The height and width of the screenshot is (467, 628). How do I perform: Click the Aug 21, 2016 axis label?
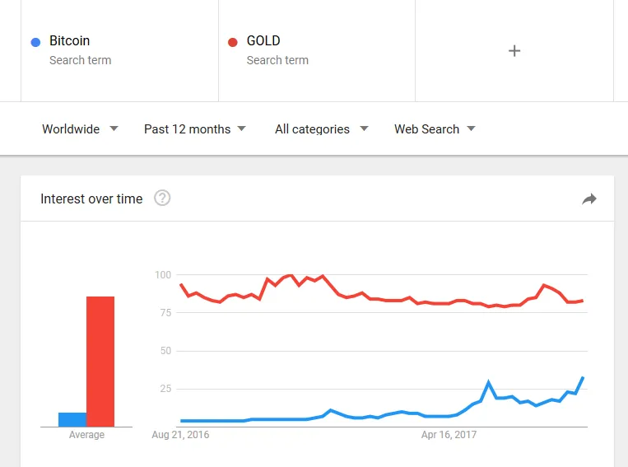(181, 435)
